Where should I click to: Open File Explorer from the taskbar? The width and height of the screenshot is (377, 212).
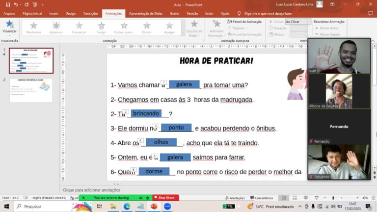tap(113, 207)
